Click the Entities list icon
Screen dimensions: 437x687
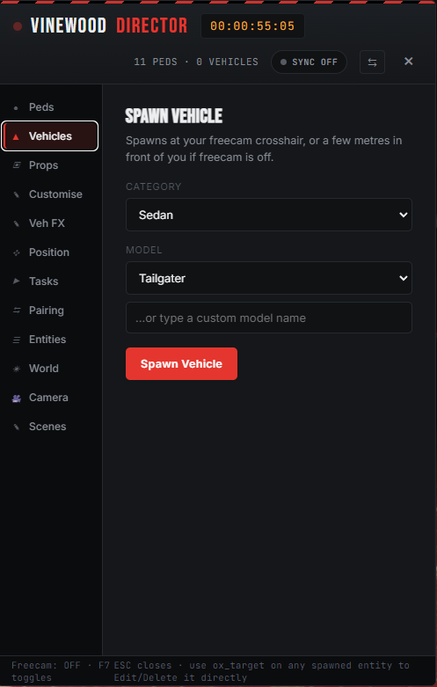click(17, 340)
